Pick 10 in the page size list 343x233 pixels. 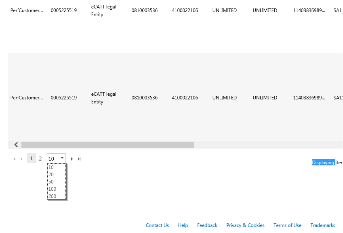[x=51, y=167]
